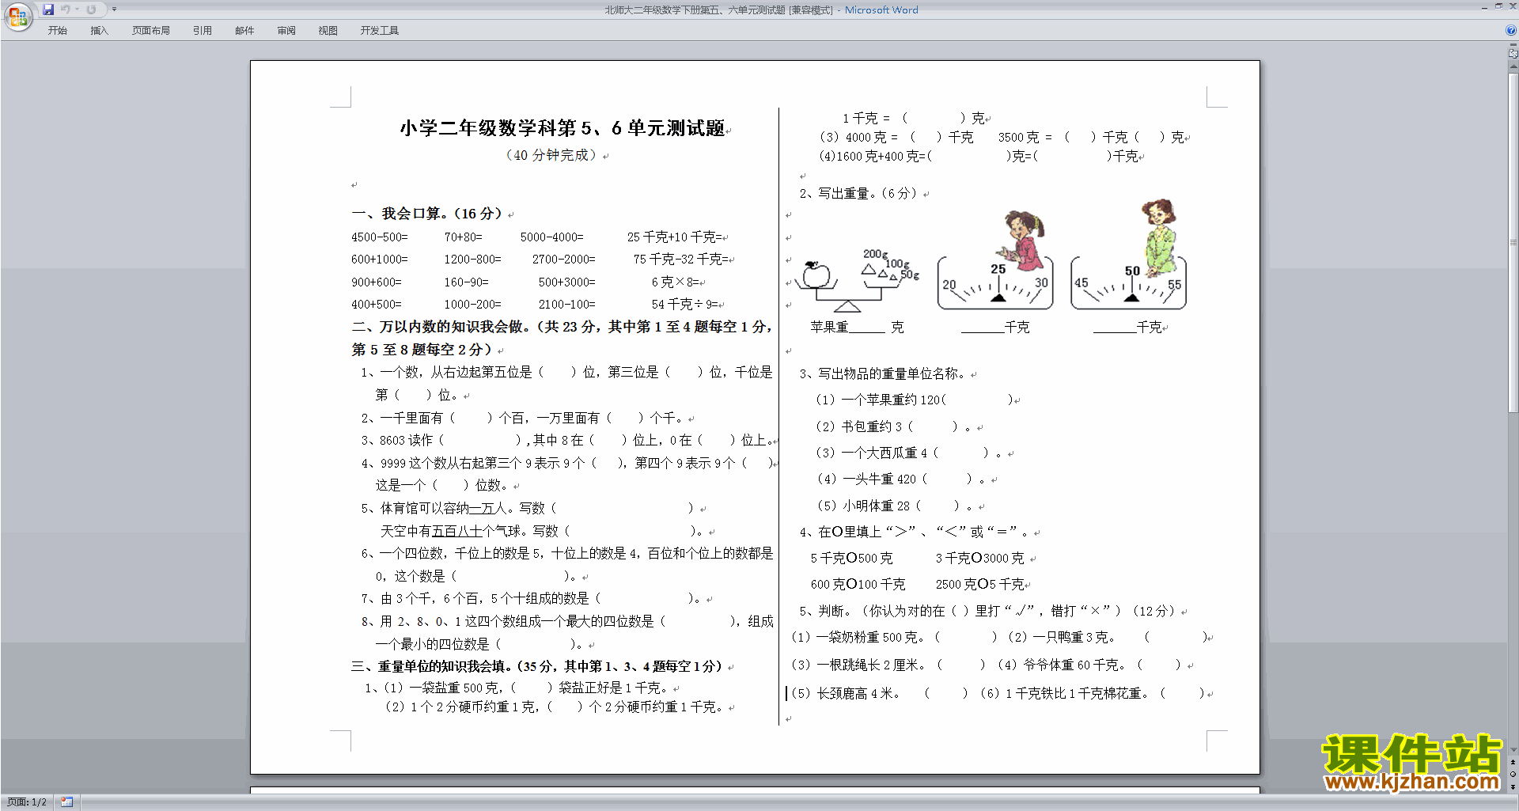The image size is (1519, 811).
Task: Open the Undo history dropdown arrow
Action: 77,9
